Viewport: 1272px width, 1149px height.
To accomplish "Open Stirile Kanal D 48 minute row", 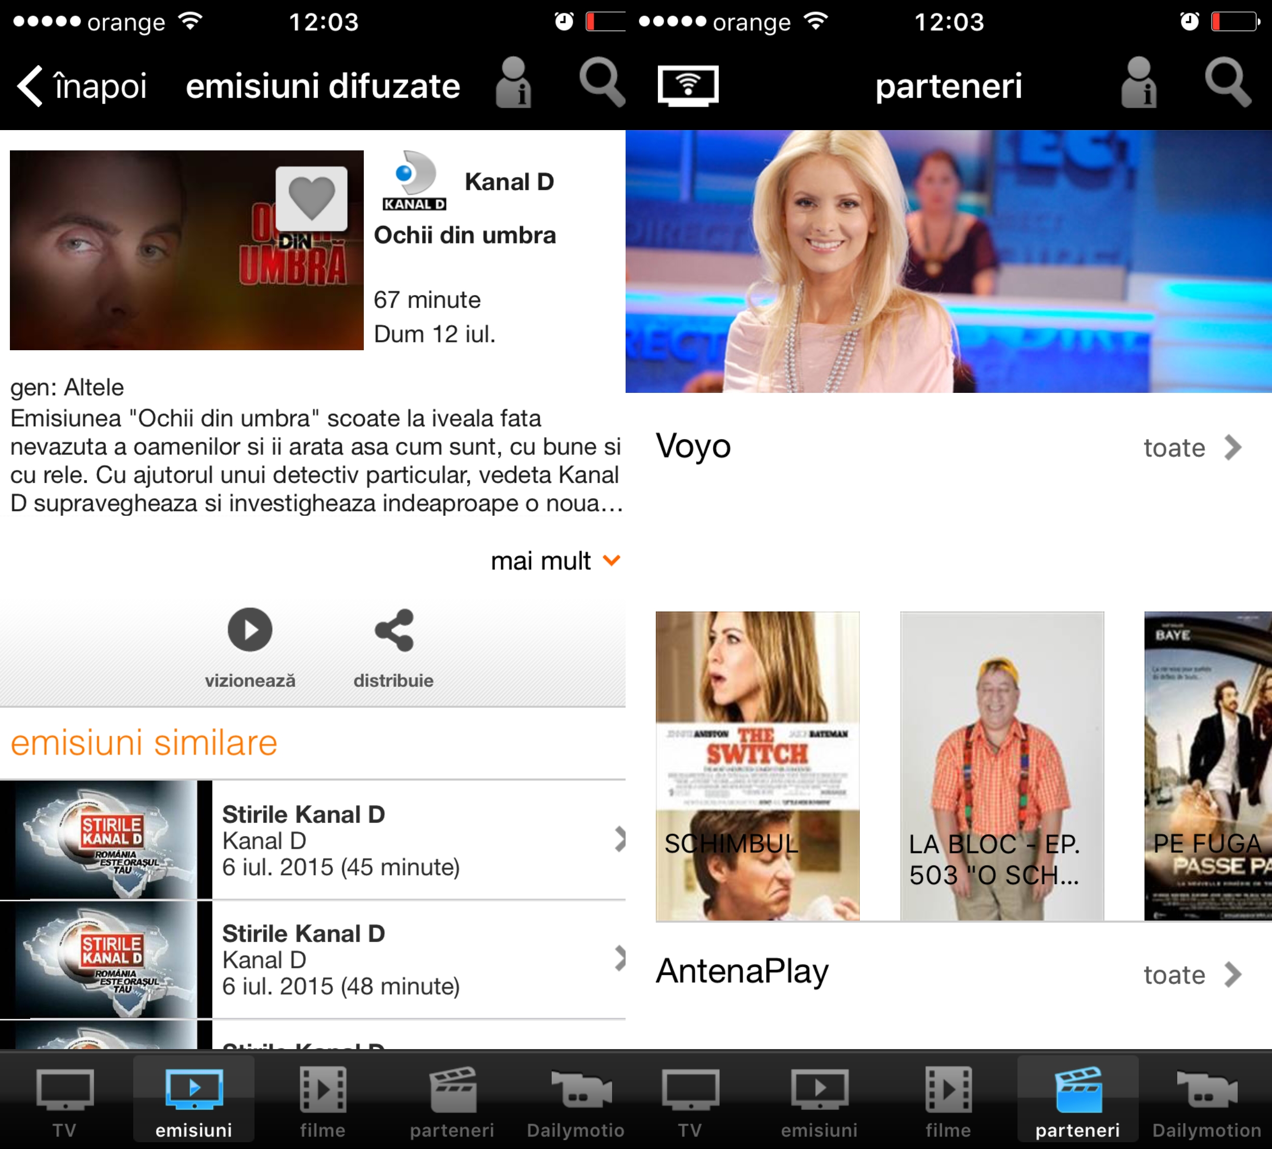I will [313, 960].
